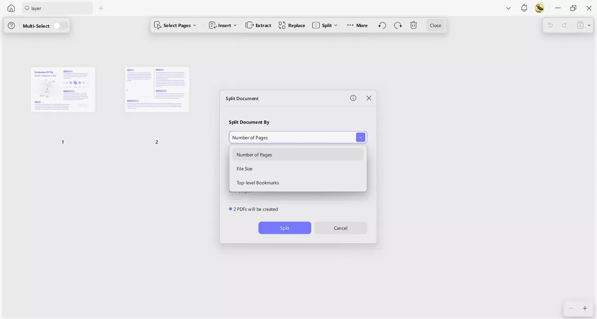Open the Select Pages tool
597x319 pixels.
176,25
